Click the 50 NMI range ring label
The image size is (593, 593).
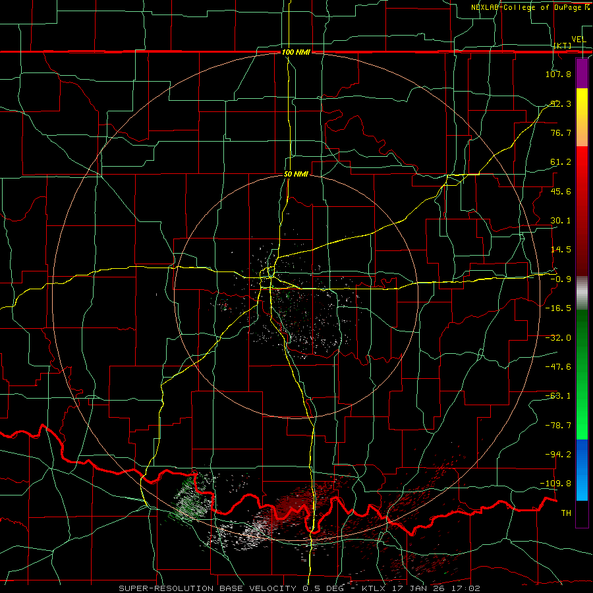click(296, 174)
